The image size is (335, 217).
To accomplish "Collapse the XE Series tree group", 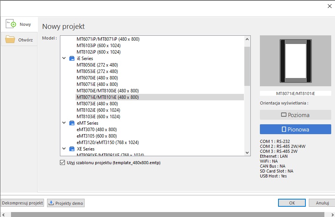I will [64, 149].
